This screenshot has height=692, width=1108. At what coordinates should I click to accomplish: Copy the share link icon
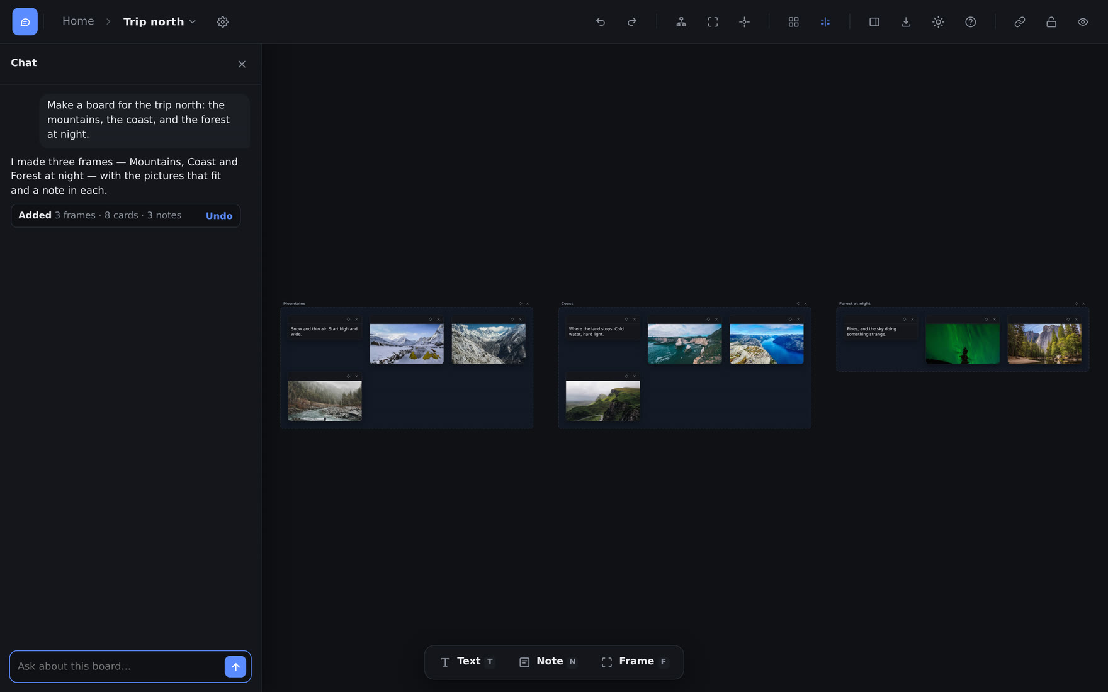coord(1019,22)
